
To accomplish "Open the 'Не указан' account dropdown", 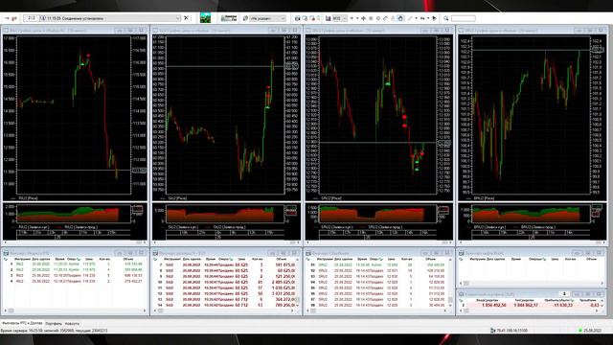I will click(268, 18).
